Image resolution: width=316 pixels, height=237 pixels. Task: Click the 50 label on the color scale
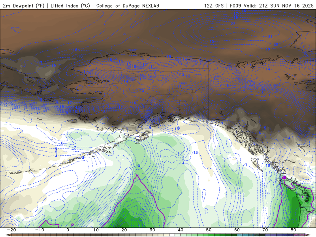(209, 230)
